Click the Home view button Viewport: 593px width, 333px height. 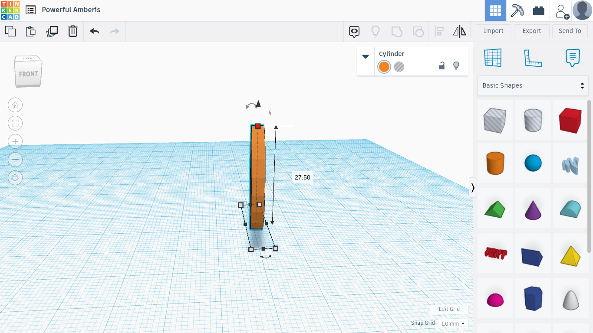[x=15, y=105]
